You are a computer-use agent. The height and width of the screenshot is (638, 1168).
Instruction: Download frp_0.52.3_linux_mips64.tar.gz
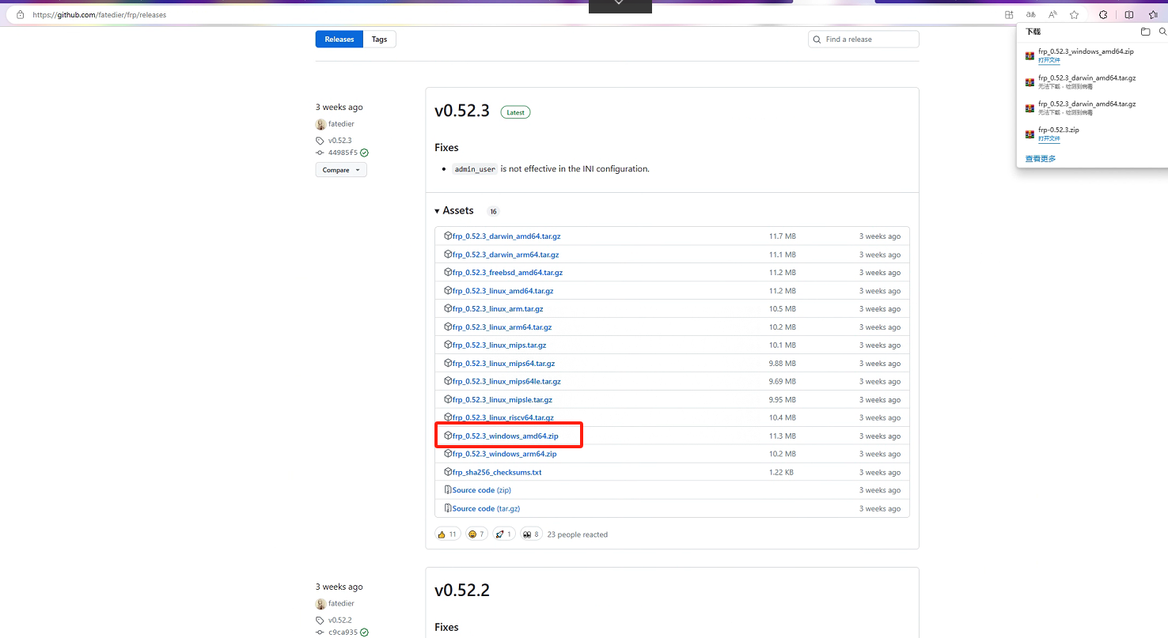pos(503,364)
